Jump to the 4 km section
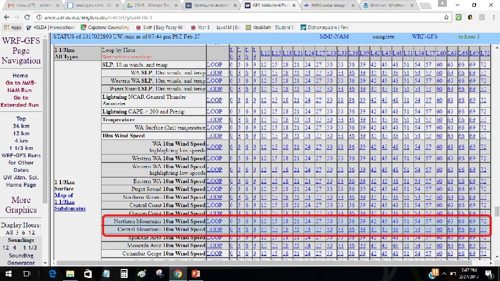500x281 pixels. [21, 140]
